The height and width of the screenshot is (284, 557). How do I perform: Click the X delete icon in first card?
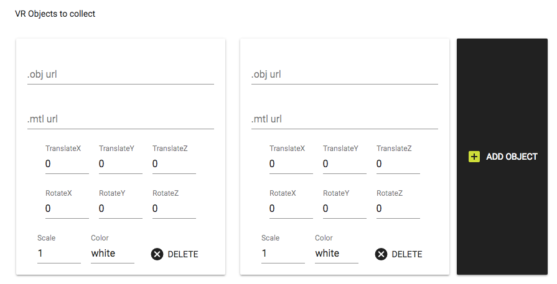pyautogui.click(x=157, y=254)
